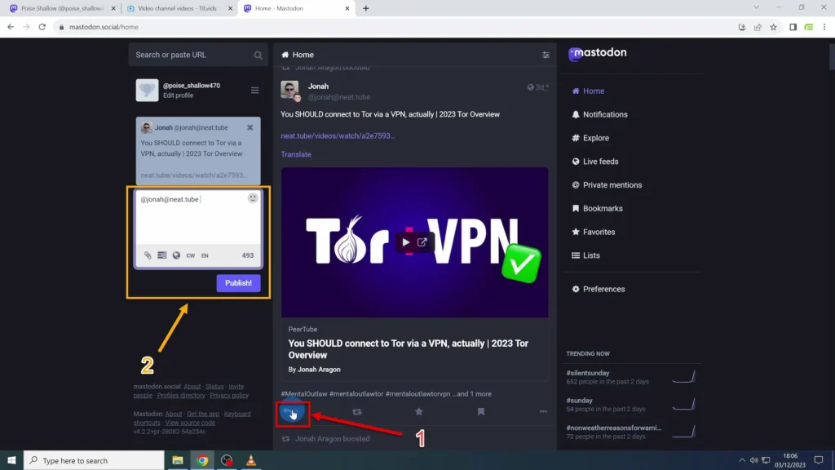Click the Publish! button
This screenshot has width=835, height=470.
238,283
